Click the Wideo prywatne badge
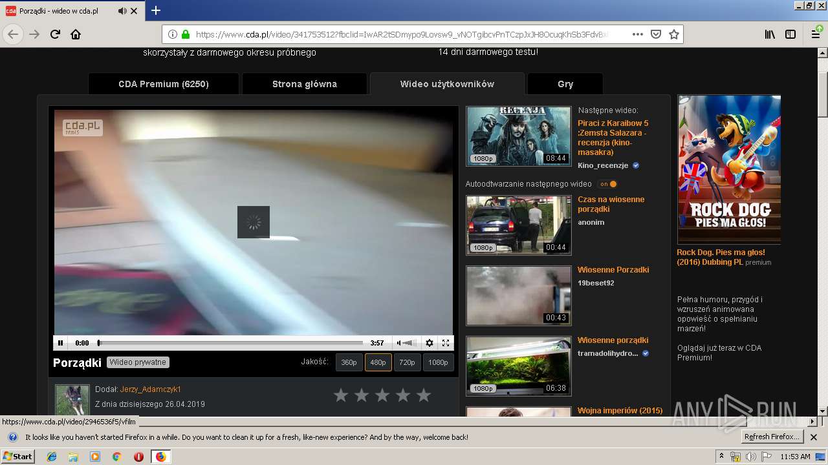This screenshot has width=828, height=465. pyautogui.click(x=138, y=362)
